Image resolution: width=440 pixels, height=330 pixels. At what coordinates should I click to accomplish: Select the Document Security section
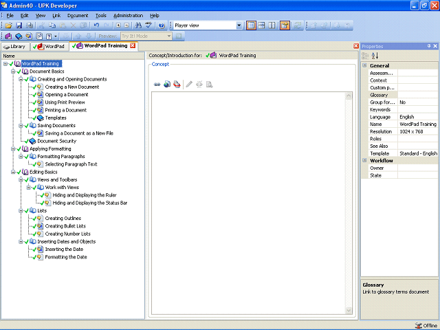click(56, 141)
